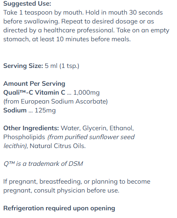The image size is (177, 218).
Task: Click the Sodium 125mg line
Action: coord(29,110)
